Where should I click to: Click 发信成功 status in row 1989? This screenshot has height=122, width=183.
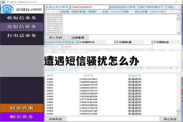[135, 82]
